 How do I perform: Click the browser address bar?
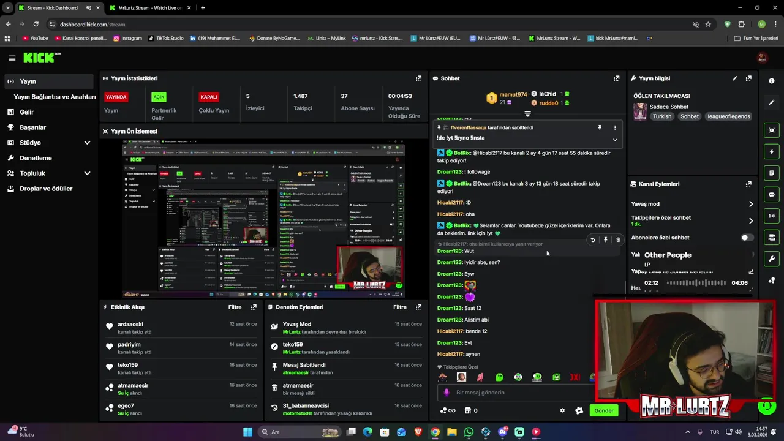367,24
